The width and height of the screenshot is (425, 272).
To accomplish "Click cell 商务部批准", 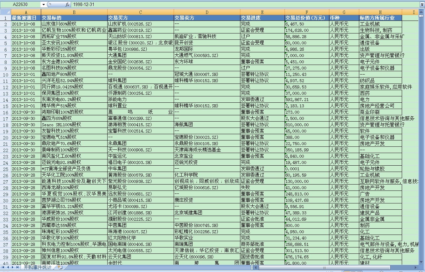I will [x=262, y=245].
